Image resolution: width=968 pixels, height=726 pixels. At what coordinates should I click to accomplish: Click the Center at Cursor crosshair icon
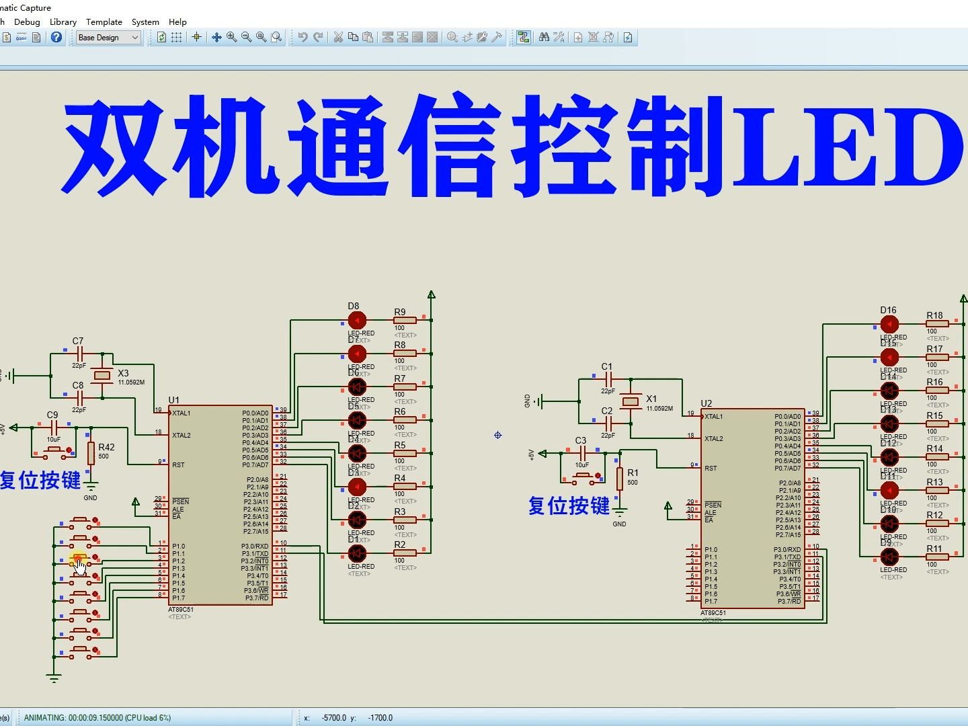[196, 37]
